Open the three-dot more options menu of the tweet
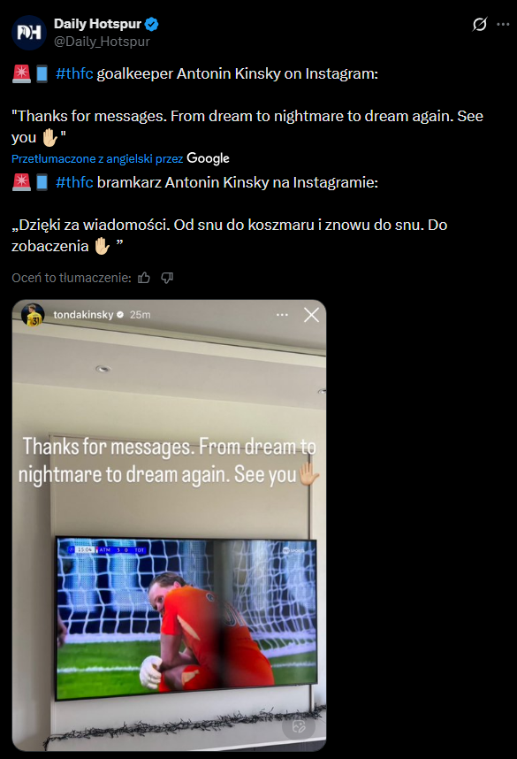 (x=503, y=24)
